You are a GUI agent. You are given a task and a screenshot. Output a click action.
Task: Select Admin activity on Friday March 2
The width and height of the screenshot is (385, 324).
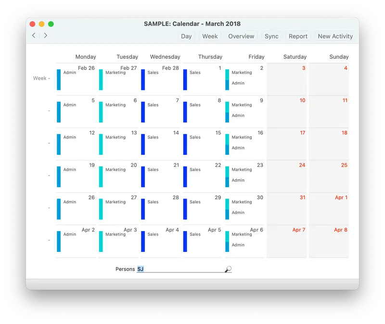pos(238,83)
